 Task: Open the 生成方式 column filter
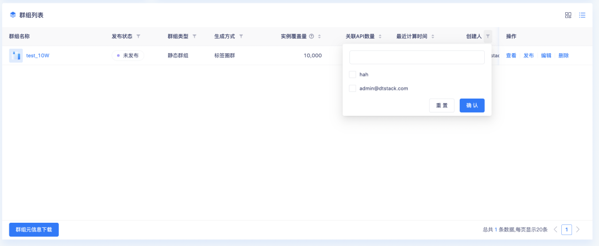pos(241,37)
